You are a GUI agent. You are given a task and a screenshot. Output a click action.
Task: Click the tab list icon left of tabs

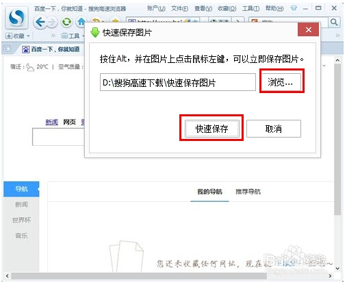click(7, 49)
